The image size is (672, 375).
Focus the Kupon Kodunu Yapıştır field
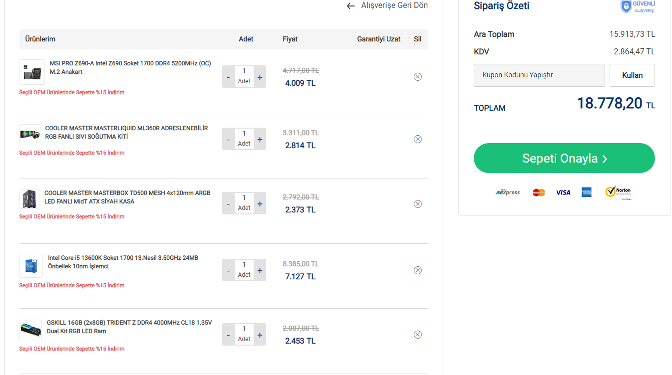[x=539, y=75]
